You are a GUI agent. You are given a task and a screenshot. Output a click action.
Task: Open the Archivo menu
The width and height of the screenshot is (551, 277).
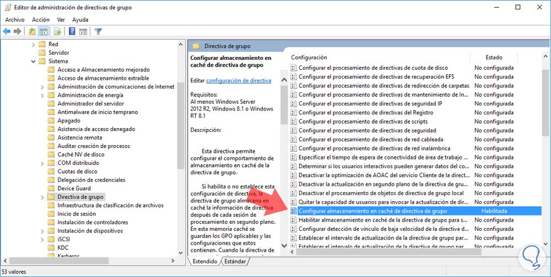tap(15, 20)
